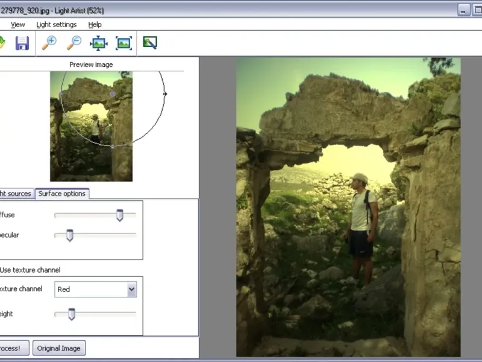Image resolution: width=482 pixels, height=362 pixels.
Task: Click the Specular slider handle
Action: pyautogui.click(x=69, y=235)
